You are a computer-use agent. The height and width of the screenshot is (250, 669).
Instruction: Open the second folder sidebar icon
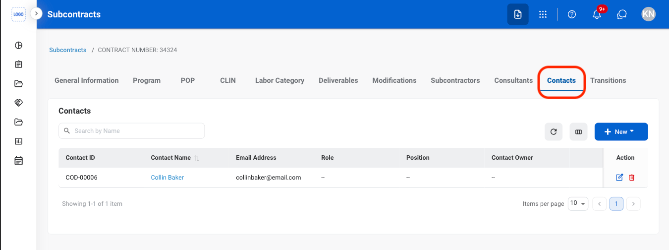[19, 122]
